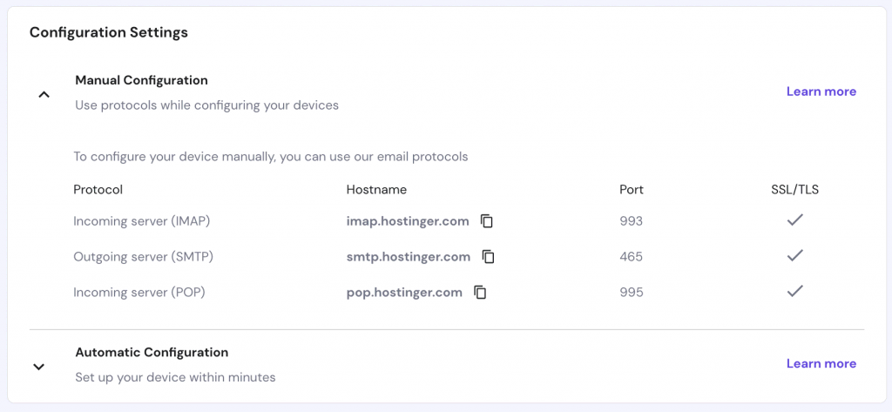
Task: Open Learn more for Manual Configuration
Action: [821, 91]
